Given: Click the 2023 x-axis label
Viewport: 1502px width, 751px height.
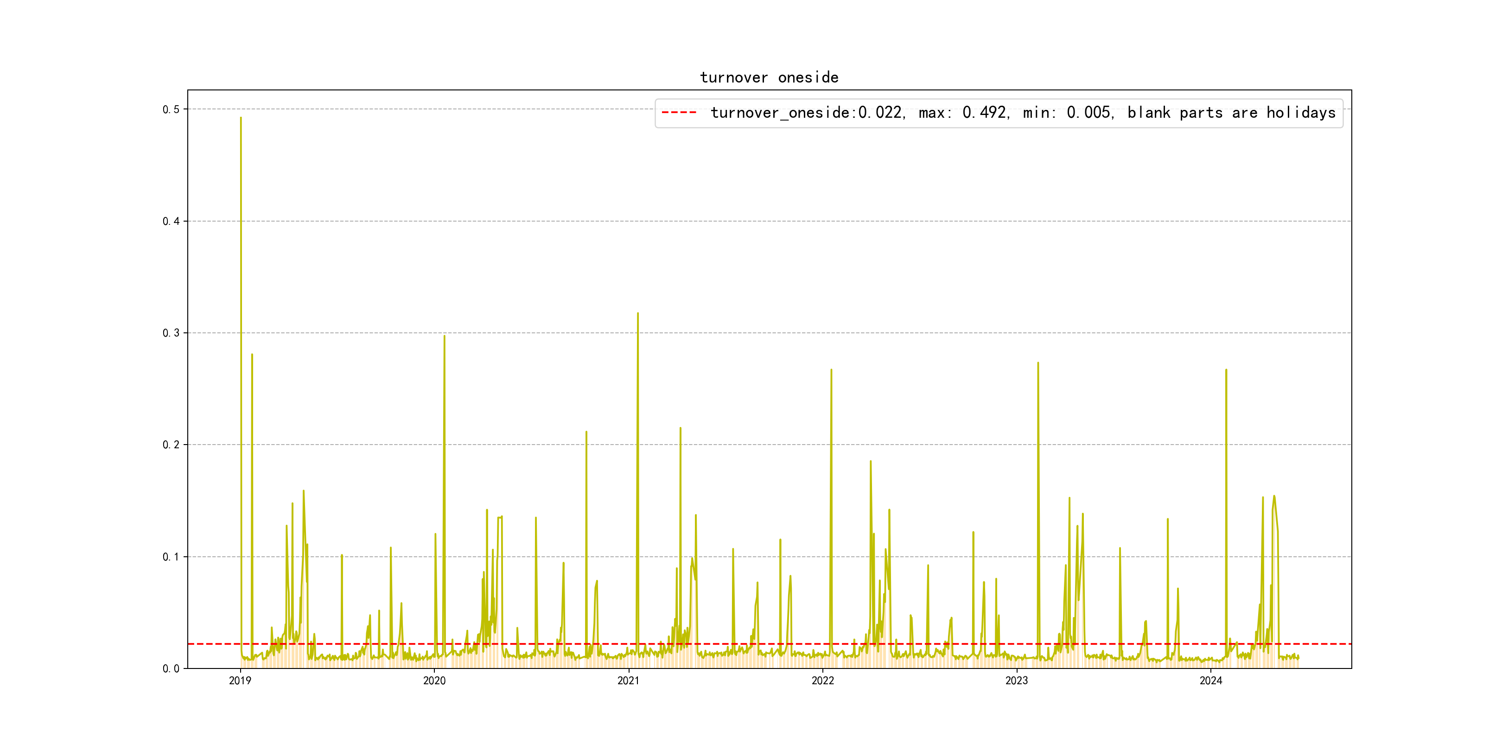Looking at the screenshot, I should pos(1016,681).
